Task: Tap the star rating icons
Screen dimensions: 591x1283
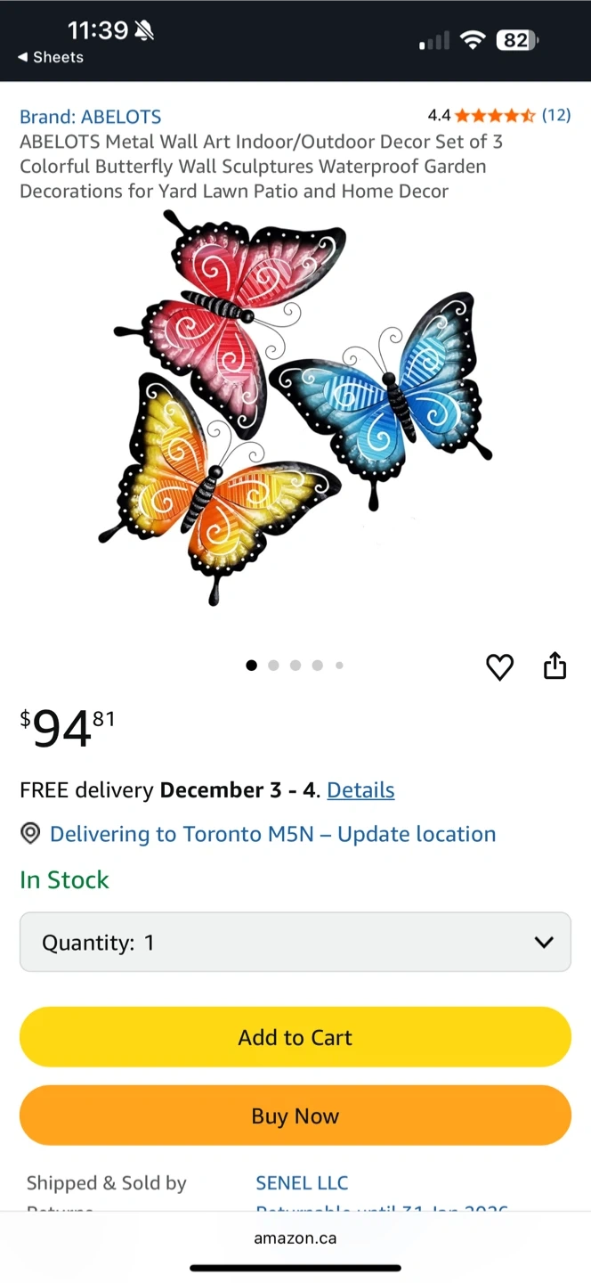Action: point(495,115)
